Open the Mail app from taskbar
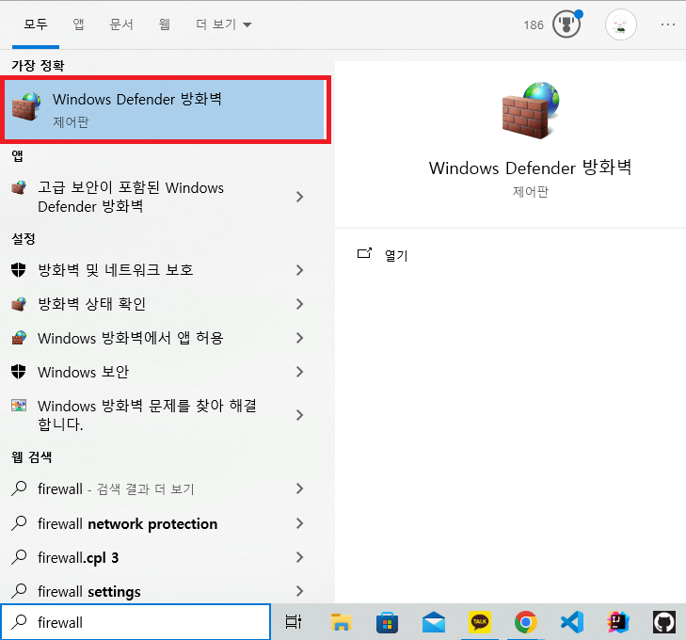Image resolution: width=686 pixels, height=640 pixels. tap(434, 622)
